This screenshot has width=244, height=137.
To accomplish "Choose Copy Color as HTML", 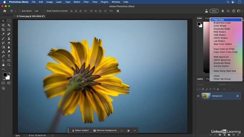I will [x=226, y=49].
